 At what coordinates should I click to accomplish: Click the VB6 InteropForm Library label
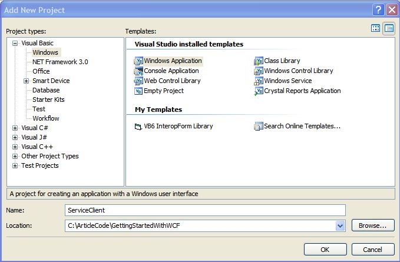pyautogui.click(x=178, y=126)
